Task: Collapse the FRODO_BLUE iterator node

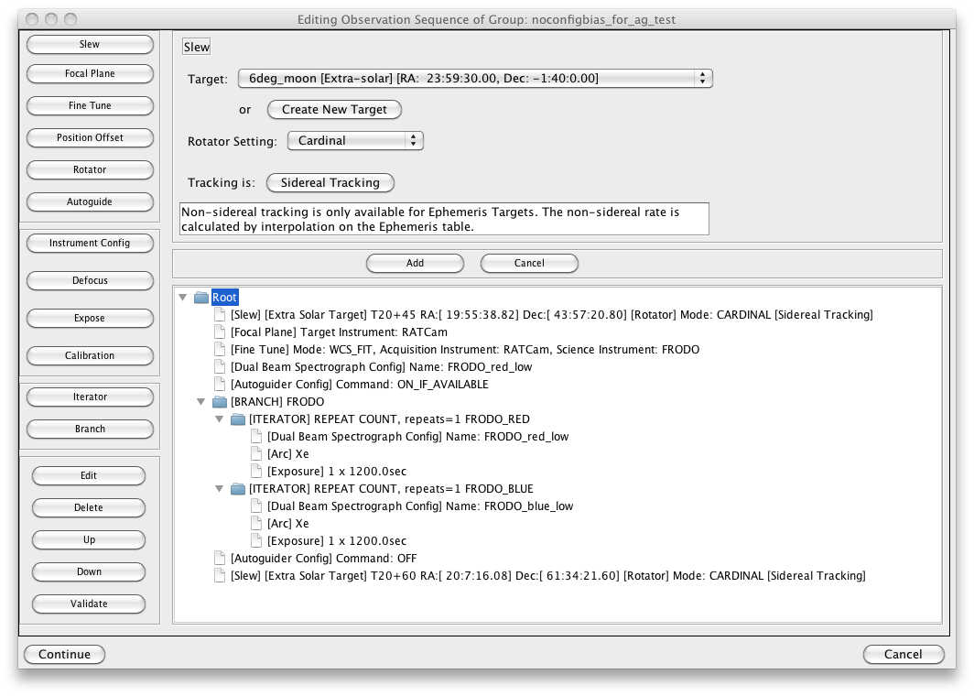Action: pyautogui.click(x=219, y=488)
